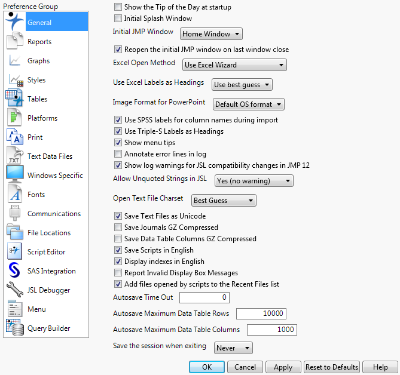Open the Menu preference icon
Viewport: 400px width, 375px height.
(15, 308)
